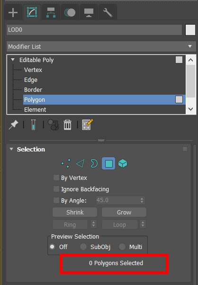Click the Grow button
Viewport: 198px width, 285px height.
(124, 212)
